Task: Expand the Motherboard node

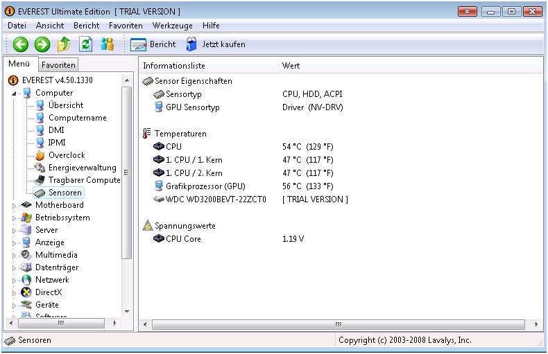Action: tap(14, 206)
